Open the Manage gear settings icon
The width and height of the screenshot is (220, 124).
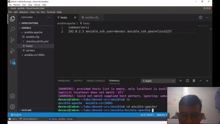point(12,107)
